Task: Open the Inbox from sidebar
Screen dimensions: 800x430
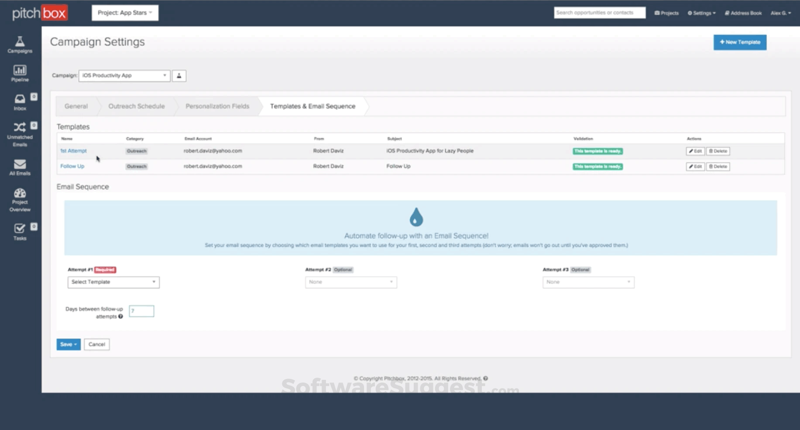Action: (x=20, y=102)
